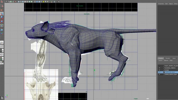Switch to single perspective view layout
This screenshot has height=100, width=178.
[x=2, y=43]
